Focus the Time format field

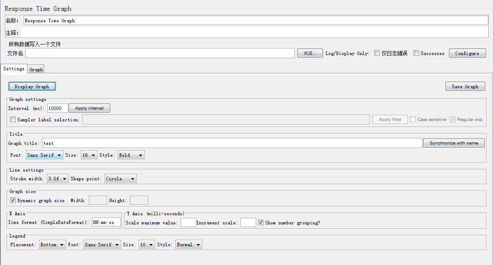[106, 222]
